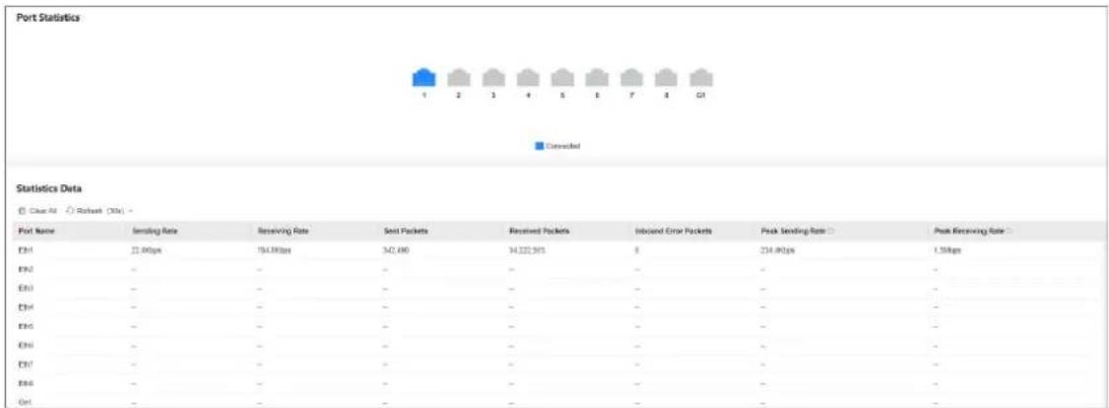This screenshot has width=1109, height=408.
Task: Select port 4 icon in port diagram
Action: (x=528, y=78)
